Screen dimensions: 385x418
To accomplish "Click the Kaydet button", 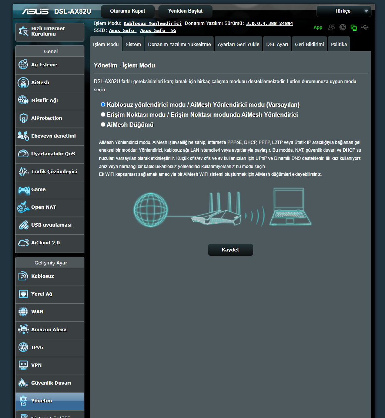I will pos(230,250).
